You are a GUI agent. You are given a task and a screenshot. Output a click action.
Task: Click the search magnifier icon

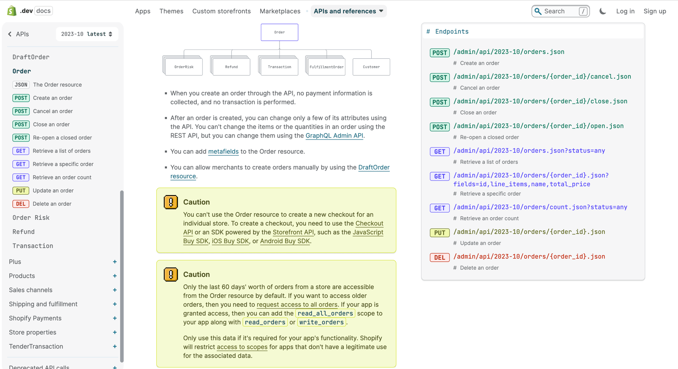[x=538, y=11]
